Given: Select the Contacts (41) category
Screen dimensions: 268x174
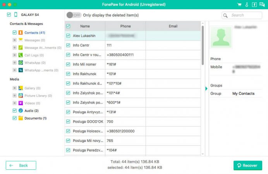Looking at the screenshot, I should click(34, 32).
